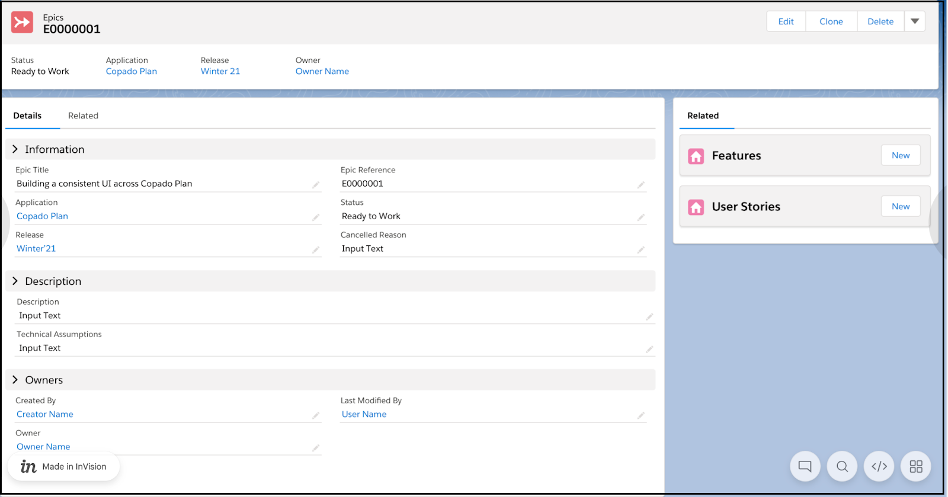Collapse the Description section
The image size is (948, 497).
point(15,281)
